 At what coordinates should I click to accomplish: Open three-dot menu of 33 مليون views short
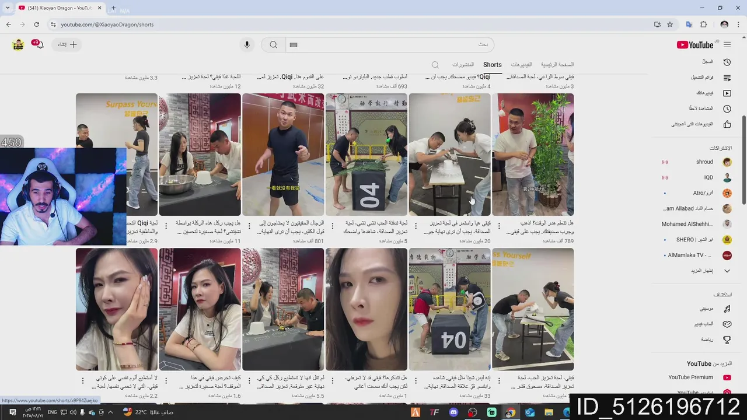[x=416, y=381]
